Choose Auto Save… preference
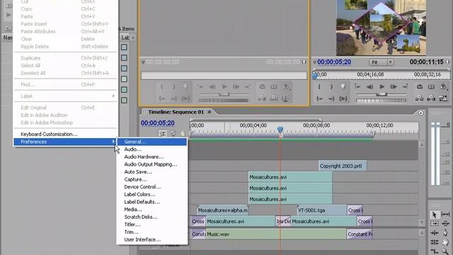Image resolution: width=453 pixels, height=255 pixels. click(x=152, y=171)
